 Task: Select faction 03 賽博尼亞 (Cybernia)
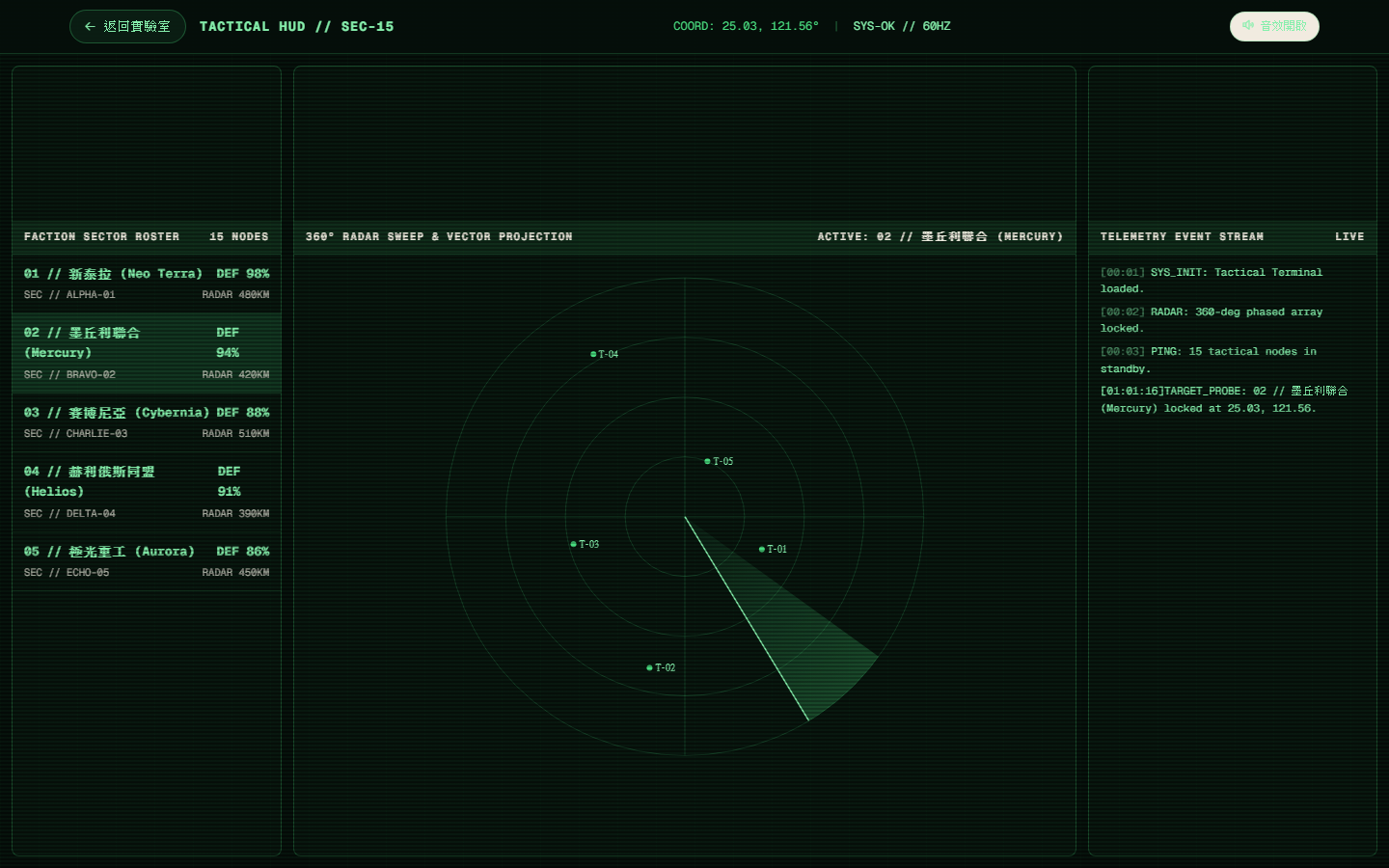(x=147, y=422)
